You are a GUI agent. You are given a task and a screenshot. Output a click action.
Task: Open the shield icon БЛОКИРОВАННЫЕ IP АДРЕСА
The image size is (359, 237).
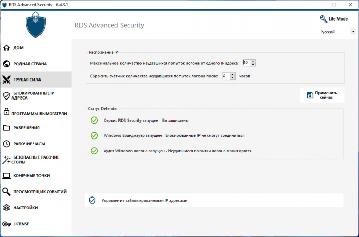6,96
